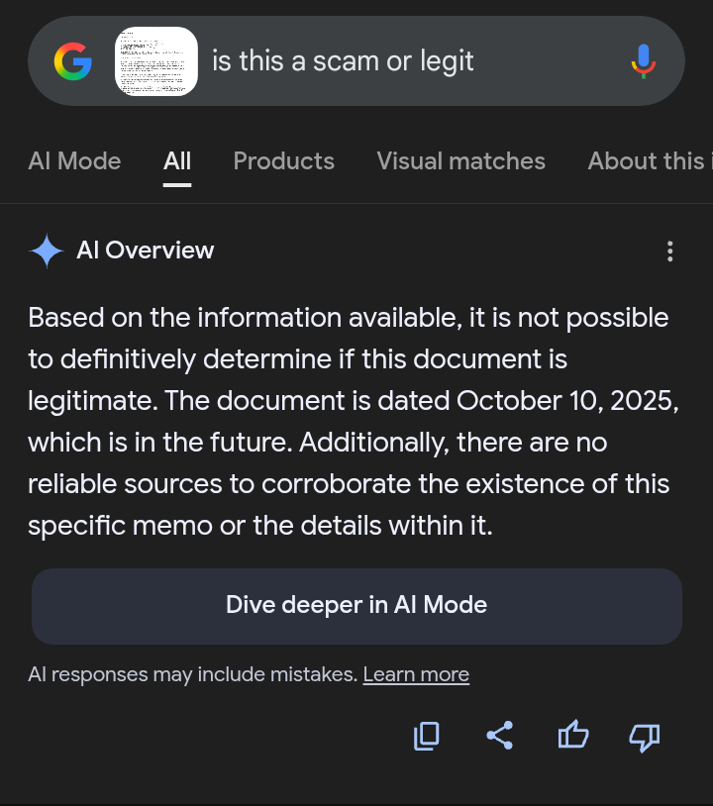Follow the Learn more link
The height and width of the screenshot is (806, 713).
(416, 675)
